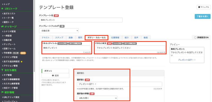Open タグ管理 in the sidebar
The height and width of the screenshot is (102, 212).
pyautogui.click(x=7, y=75)
